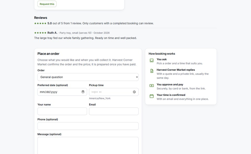Click the Order field label

(x=41, y=70)
